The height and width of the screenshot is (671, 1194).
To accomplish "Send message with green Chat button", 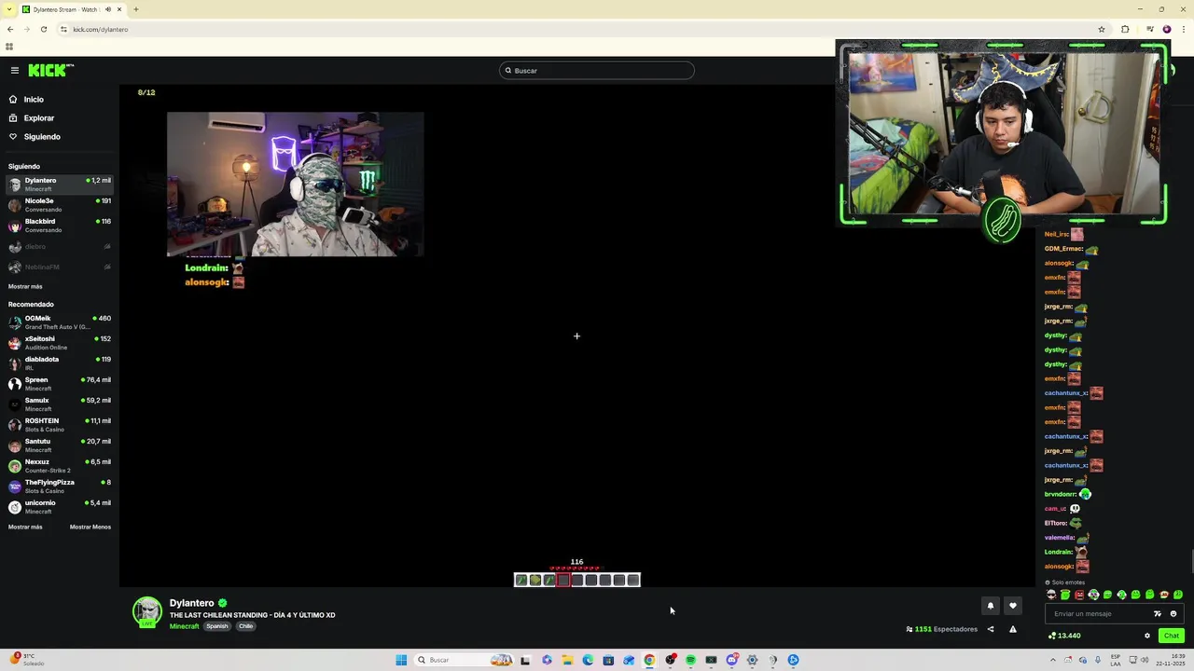I will point(1172,636).
